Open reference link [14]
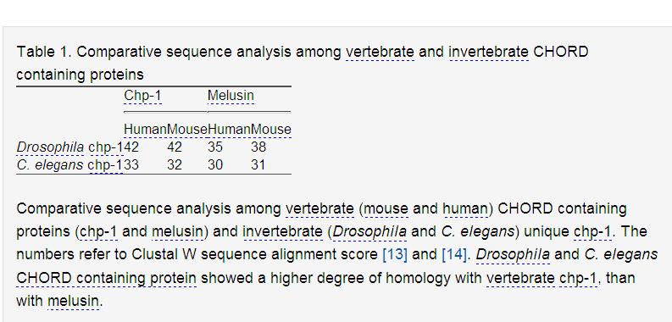The image size is (672, 322). point(454,255)
